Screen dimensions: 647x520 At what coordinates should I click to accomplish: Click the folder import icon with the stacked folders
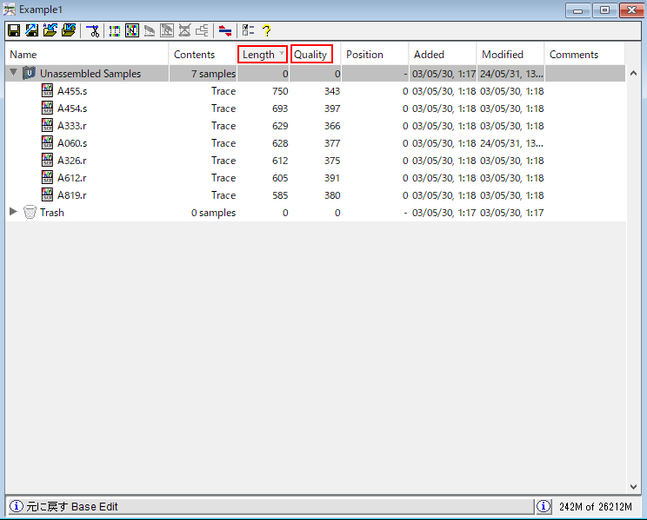click(69, 30)
